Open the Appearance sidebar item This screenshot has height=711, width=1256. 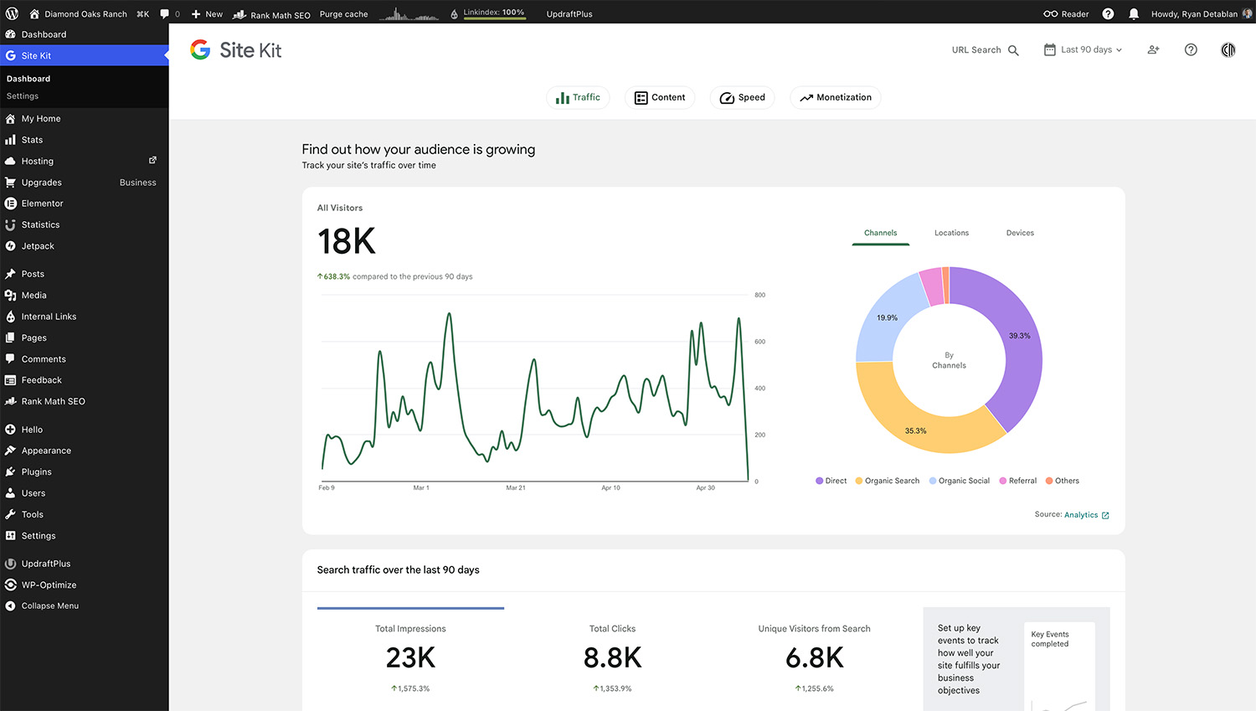[84, 451]
